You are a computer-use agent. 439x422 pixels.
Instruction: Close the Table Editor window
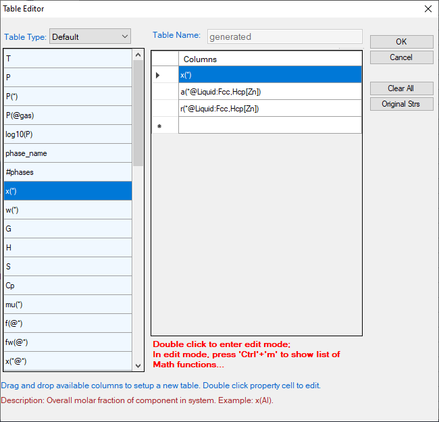pyautogui.click(x=427, y=9)
